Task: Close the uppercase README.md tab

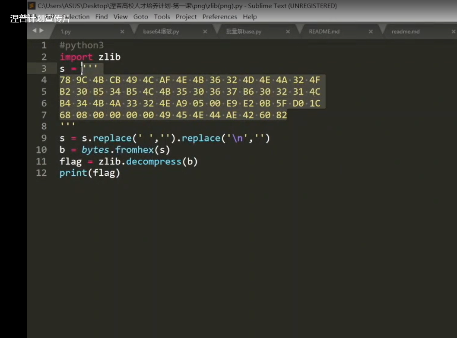Action: 371,32
